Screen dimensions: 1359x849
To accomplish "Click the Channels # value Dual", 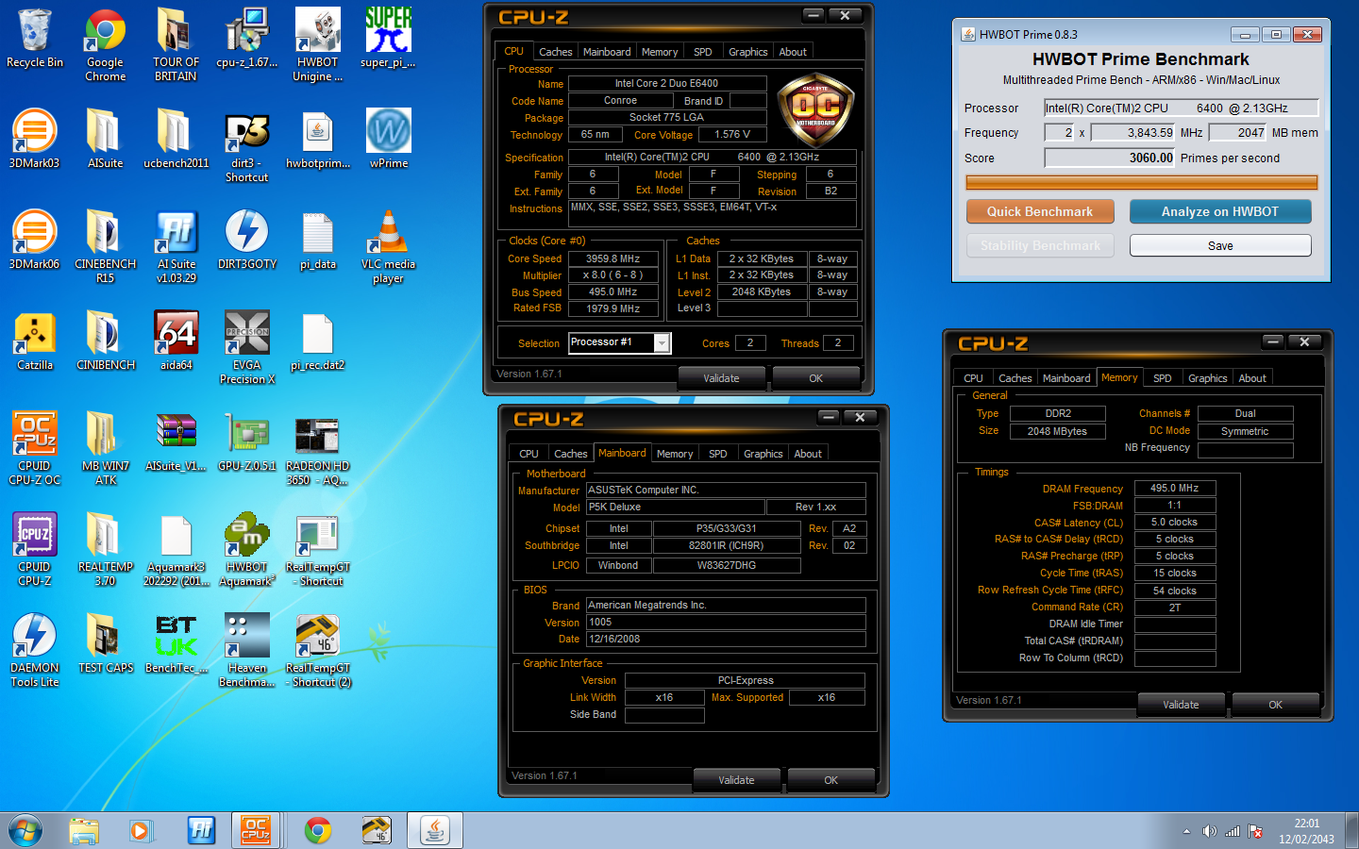I will coord(1246,413).
